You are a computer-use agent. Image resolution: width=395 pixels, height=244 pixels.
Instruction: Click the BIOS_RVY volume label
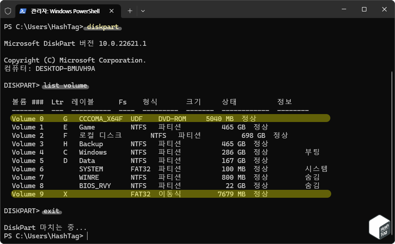(x=95, y=186)
